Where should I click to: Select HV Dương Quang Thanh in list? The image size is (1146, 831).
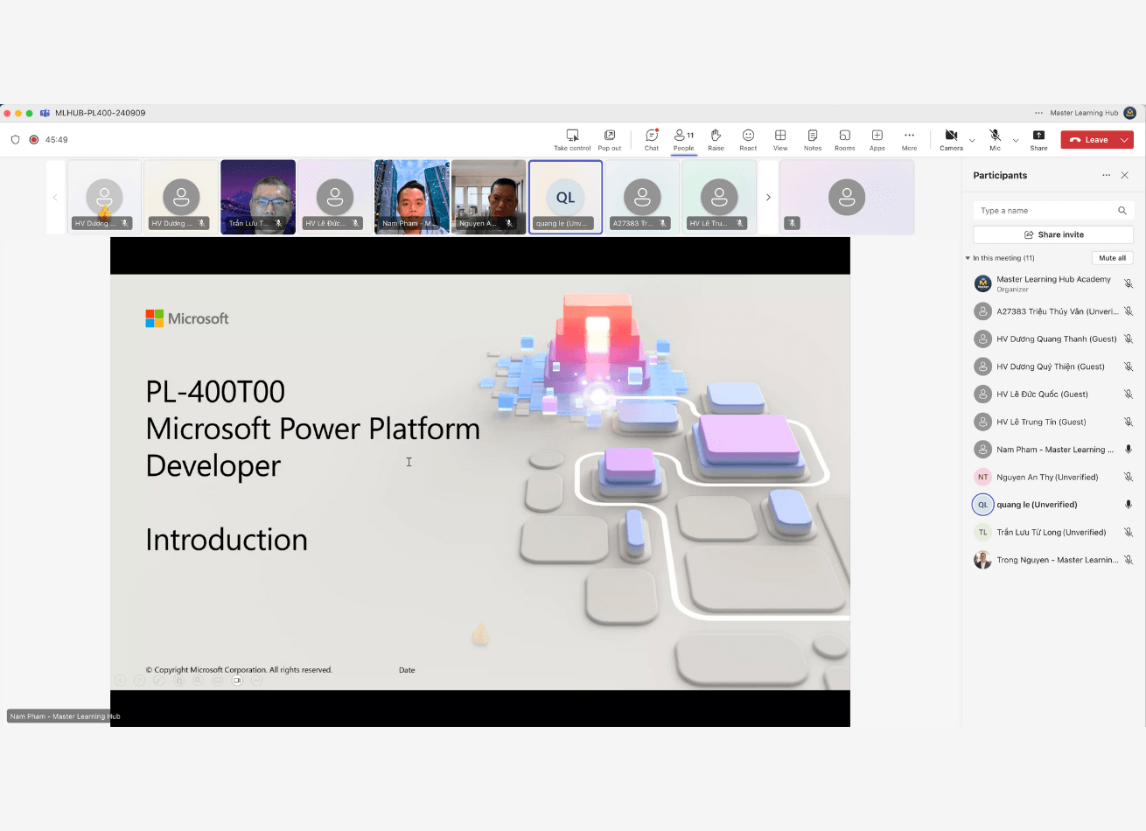(1053, 339)
